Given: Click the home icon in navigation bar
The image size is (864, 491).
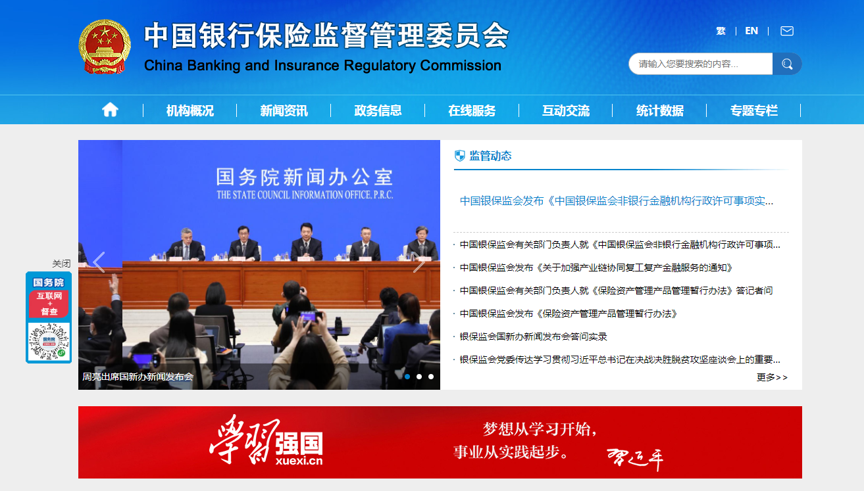Looking at the screenshot, I should 110,110.
